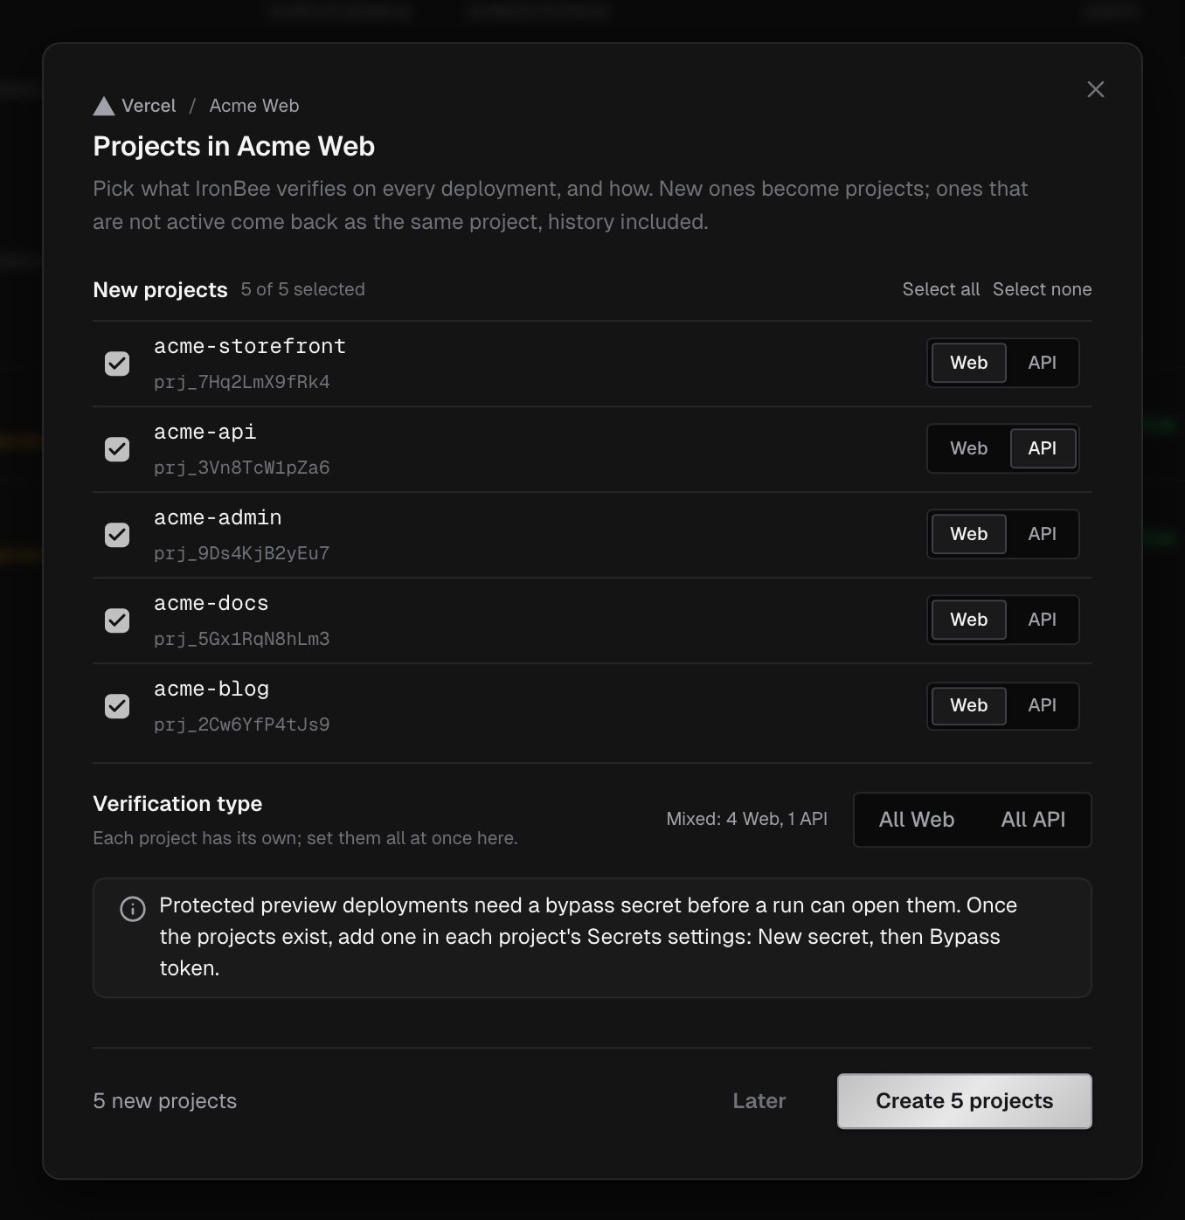This screenshot has width=1185, height=1220.
Task: Click the '5 new projects' footer text
Action: [165, 1101]
